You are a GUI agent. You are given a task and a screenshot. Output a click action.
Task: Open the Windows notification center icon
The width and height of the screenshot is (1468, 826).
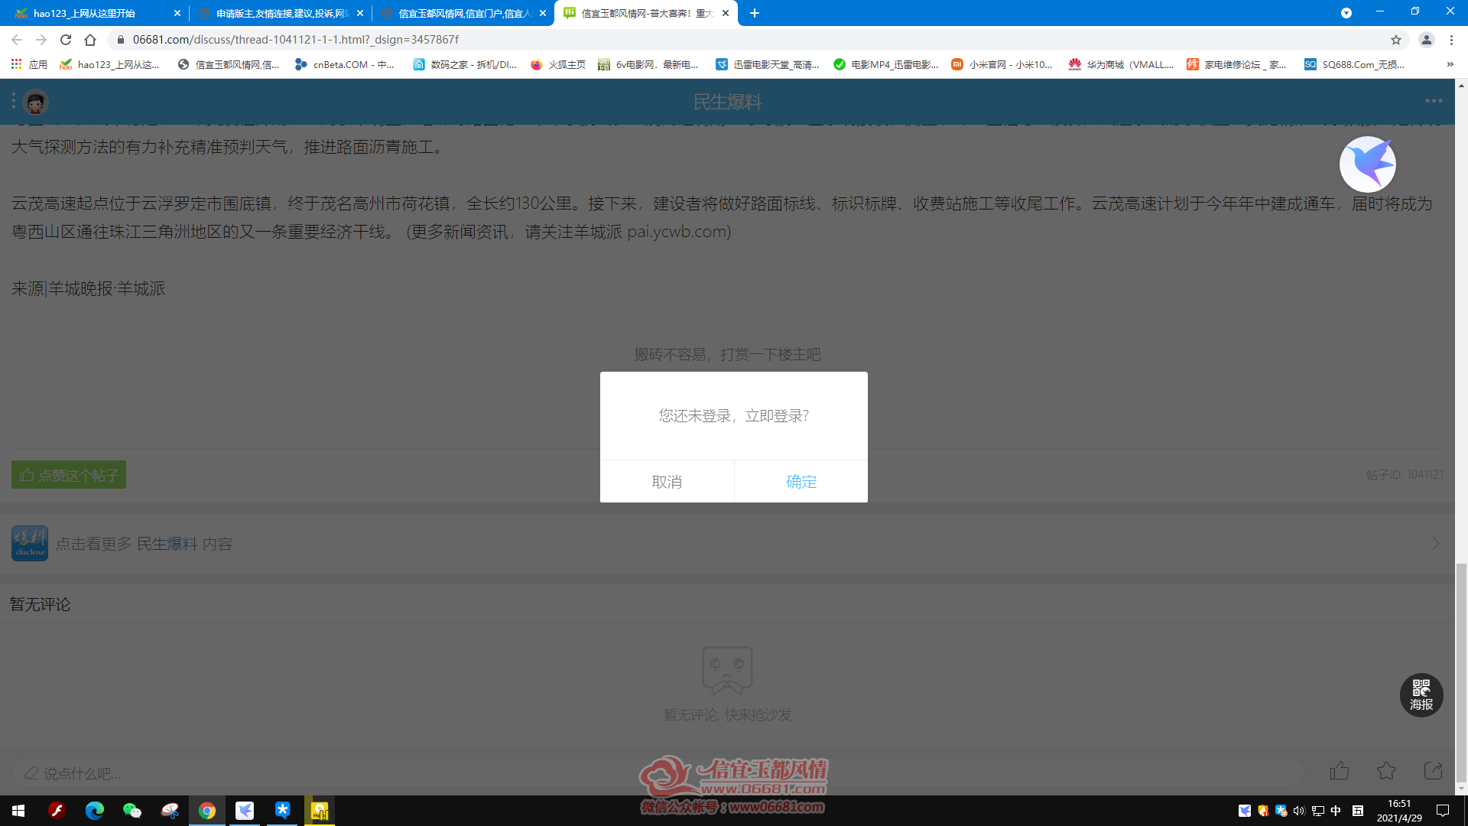[1443, 811]
